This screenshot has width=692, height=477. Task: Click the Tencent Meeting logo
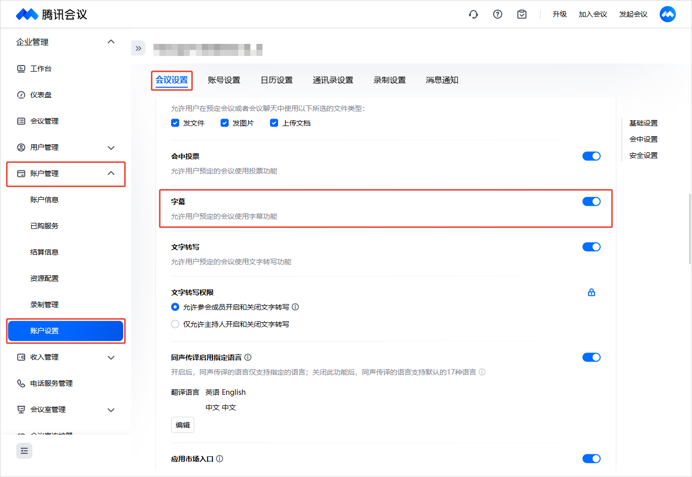tap(51, 14)
